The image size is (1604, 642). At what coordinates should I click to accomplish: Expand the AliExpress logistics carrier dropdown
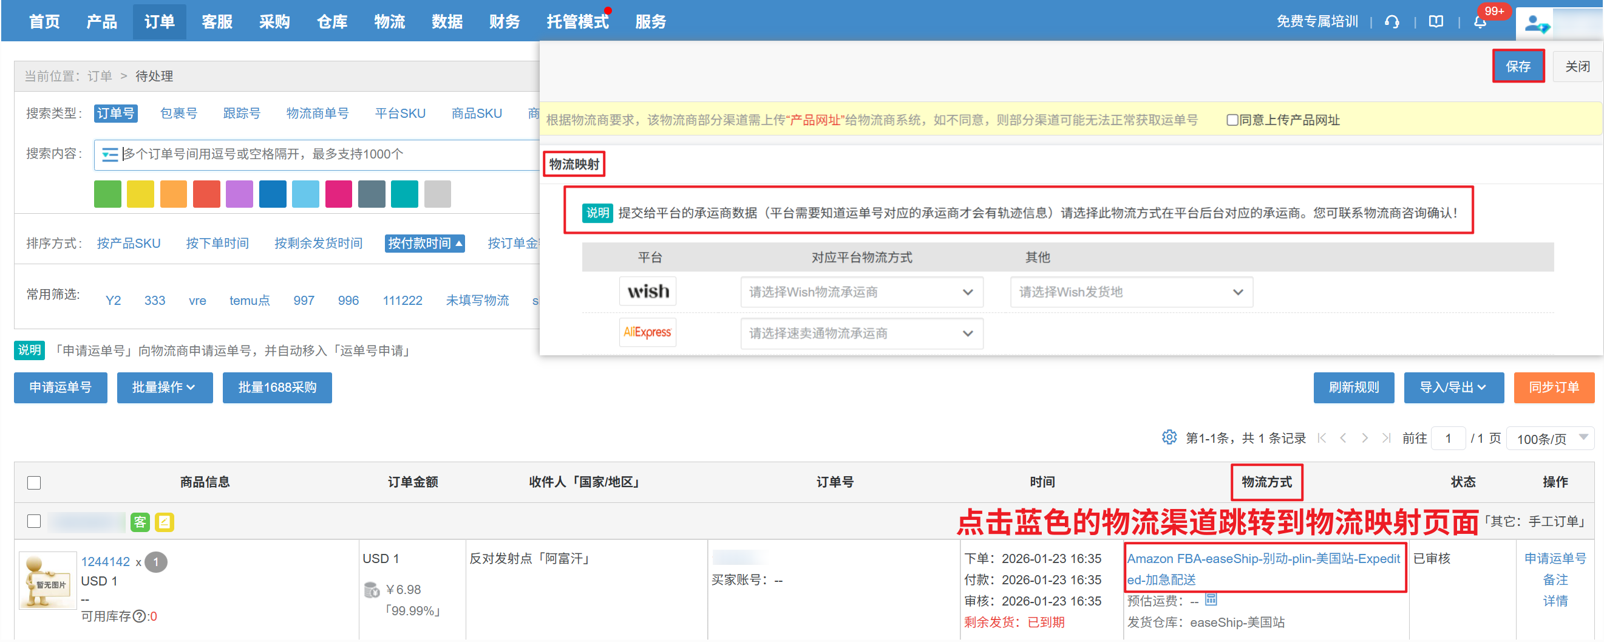point(861,334)
